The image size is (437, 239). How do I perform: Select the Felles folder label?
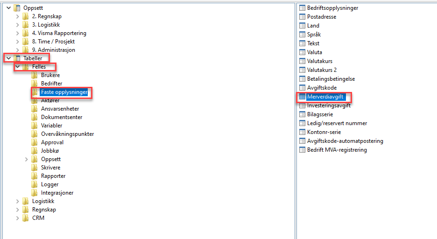39,67
